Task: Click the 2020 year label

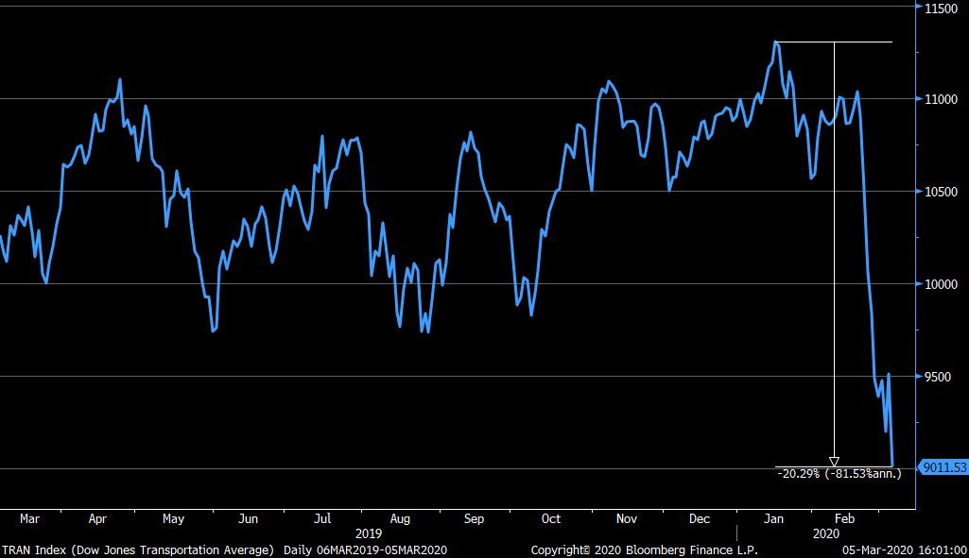Action: coord(826,534)
